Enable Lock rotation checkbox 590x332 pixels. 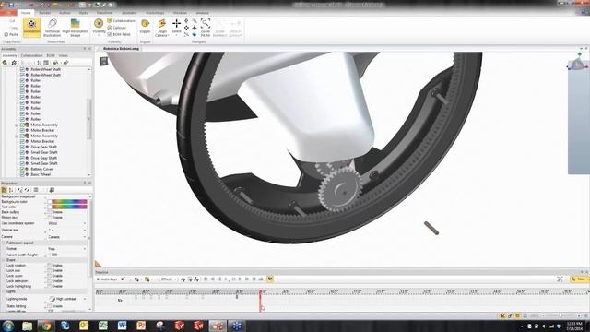[x=49, y=266]
